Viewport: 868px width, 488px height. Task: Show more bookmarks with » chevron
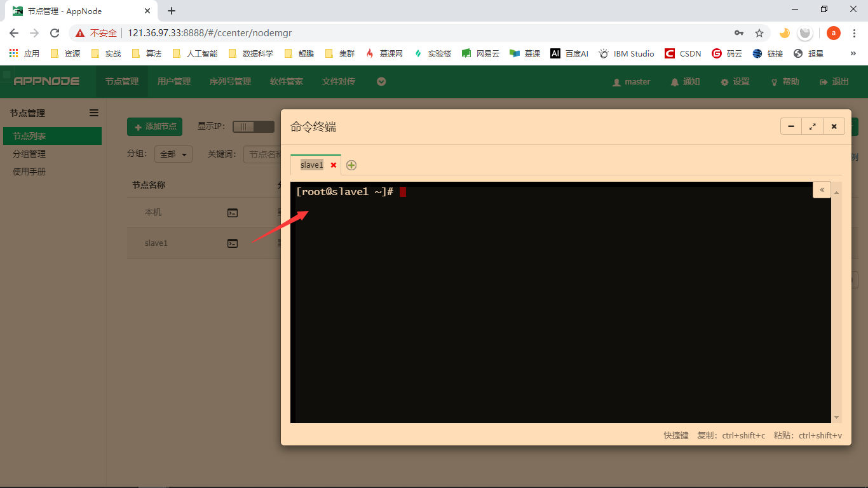click(x=853, y=53)
